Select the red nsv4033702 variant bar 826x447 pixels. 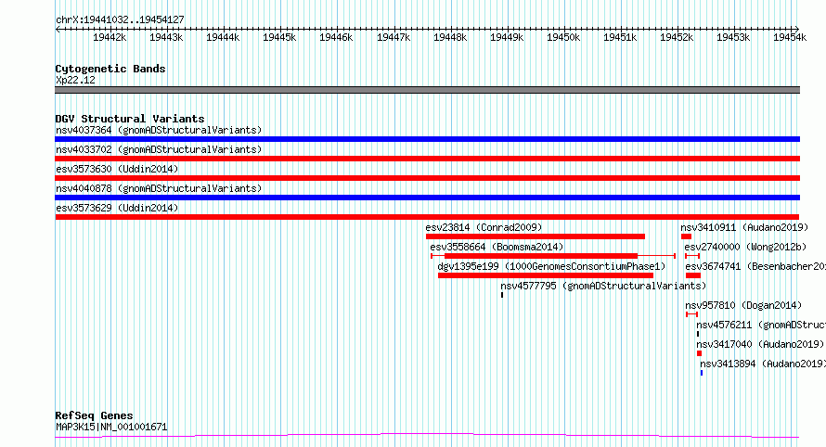pos(427,159)
